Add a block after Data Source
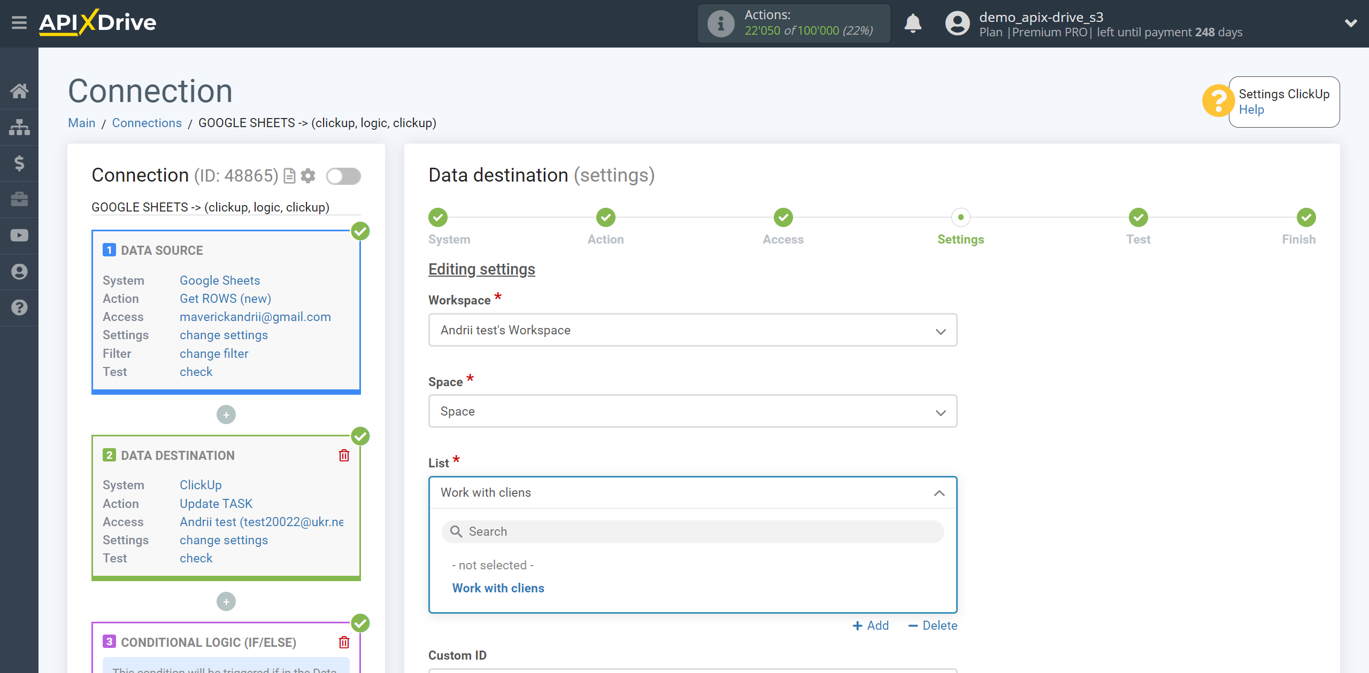1369x673 pixels. 226,414
